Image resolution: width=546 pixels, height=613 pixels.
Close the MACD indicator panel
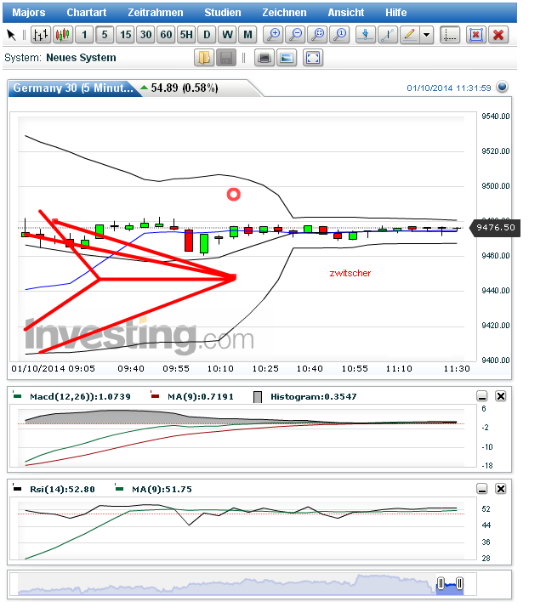point(501,396)
